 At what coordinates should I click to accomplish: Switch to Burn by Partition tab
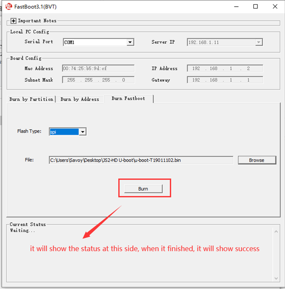coord(31,99)
